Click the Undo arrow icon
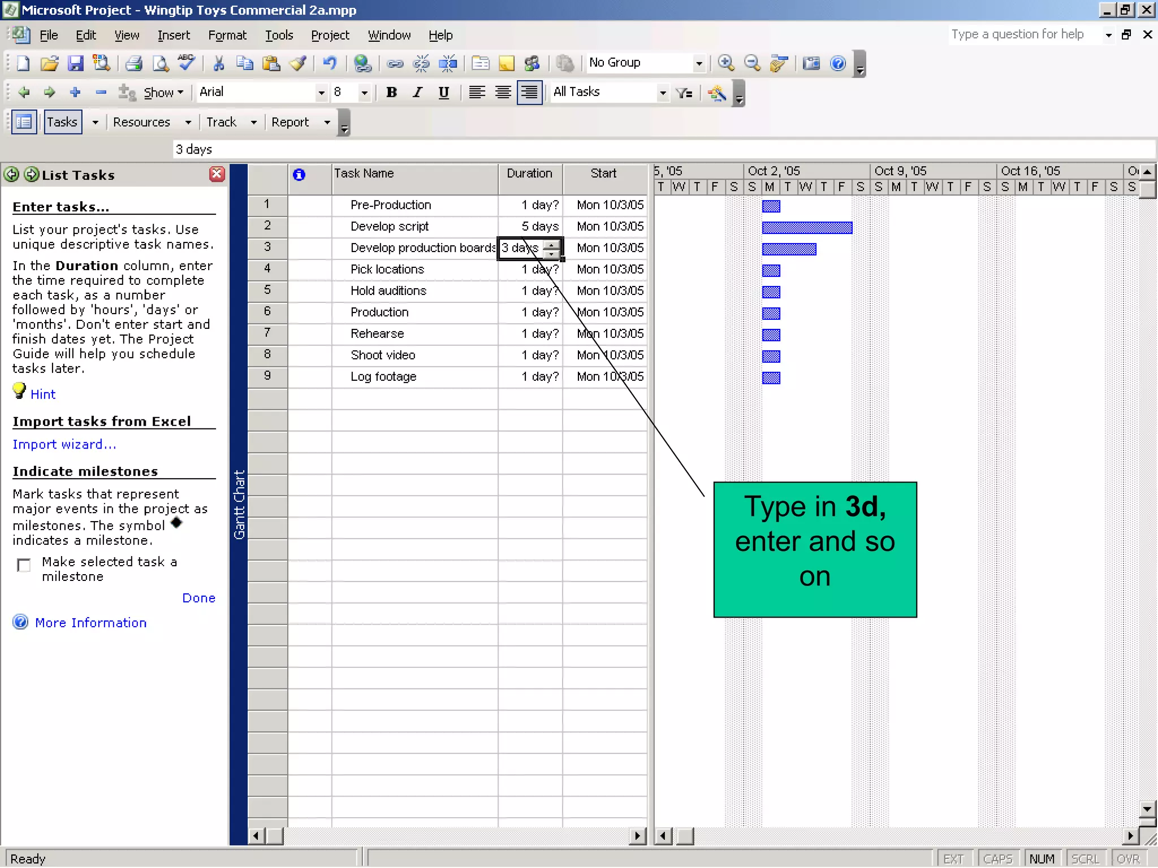Screen dimensions: 1158x868 click(330, 63)
